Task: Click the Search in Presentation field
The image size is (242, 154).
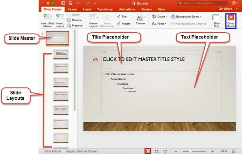Action: (x=203, y=3)
